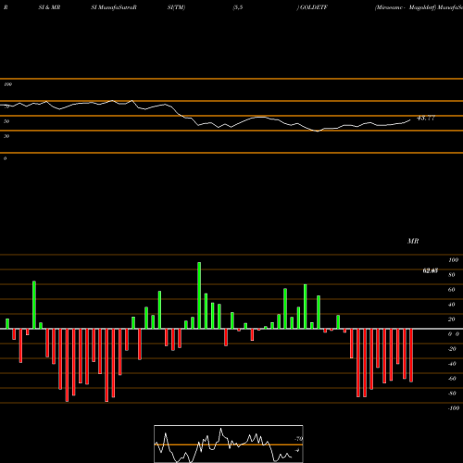Click the Miraeamc Magoldetf header text
Viewport: 463px width, 463px height.
[406, 7]
